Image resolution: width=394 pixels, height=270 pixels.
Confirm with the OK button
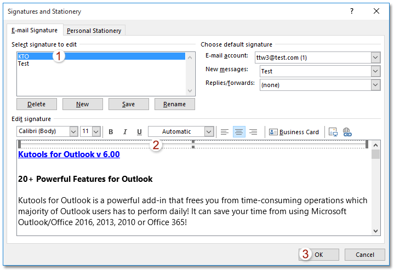(x=319, y=255)
